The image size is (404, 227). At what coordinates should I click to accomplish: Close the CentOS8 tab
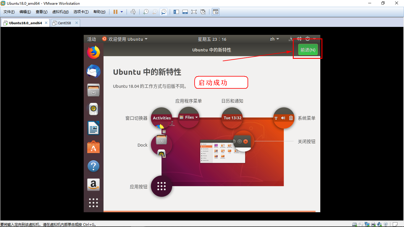[77, 23]
